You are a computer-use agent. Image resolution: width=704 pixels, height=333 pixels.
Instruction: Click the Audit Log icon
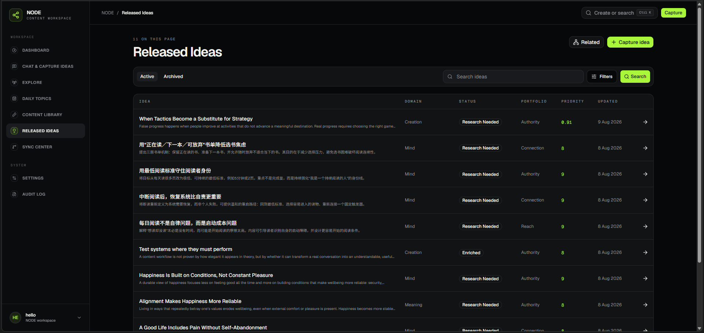pyautogui.click(x=14, y=194)
